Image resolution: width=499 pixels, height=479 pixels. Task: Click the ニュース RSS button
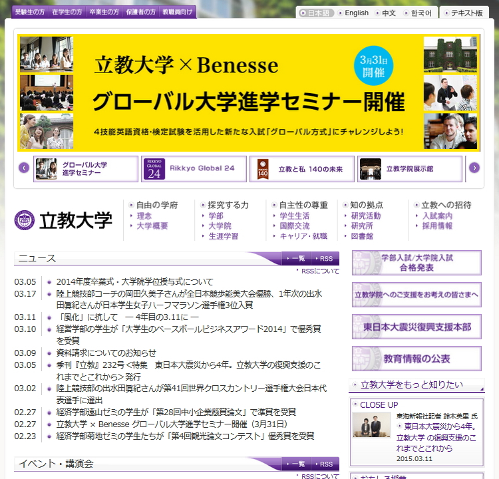click(x=325, y=259)
